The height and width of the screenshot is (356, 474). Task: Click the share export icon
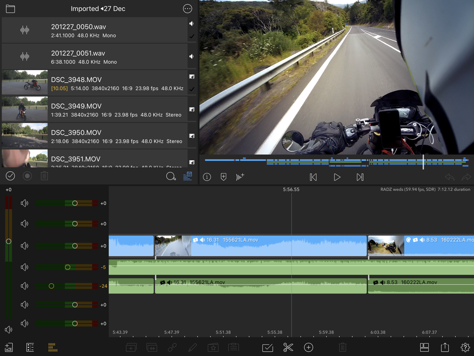(x=445, y=347)
